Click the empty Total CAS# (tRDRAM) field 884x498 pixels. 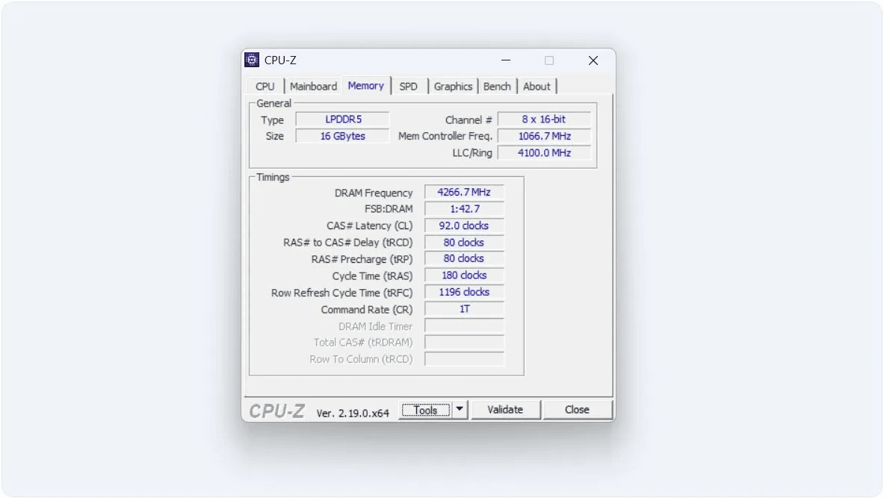(464, 343)
